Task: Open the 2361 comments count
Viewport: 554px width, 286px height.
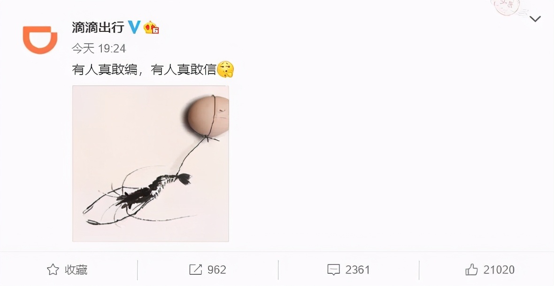Action: click(x=358, y=270)
